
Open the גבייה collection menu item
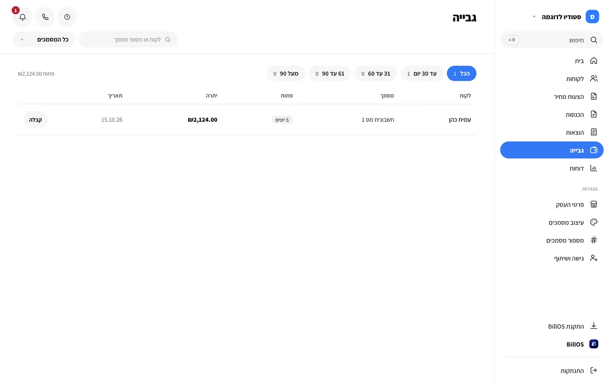[552, 150]
